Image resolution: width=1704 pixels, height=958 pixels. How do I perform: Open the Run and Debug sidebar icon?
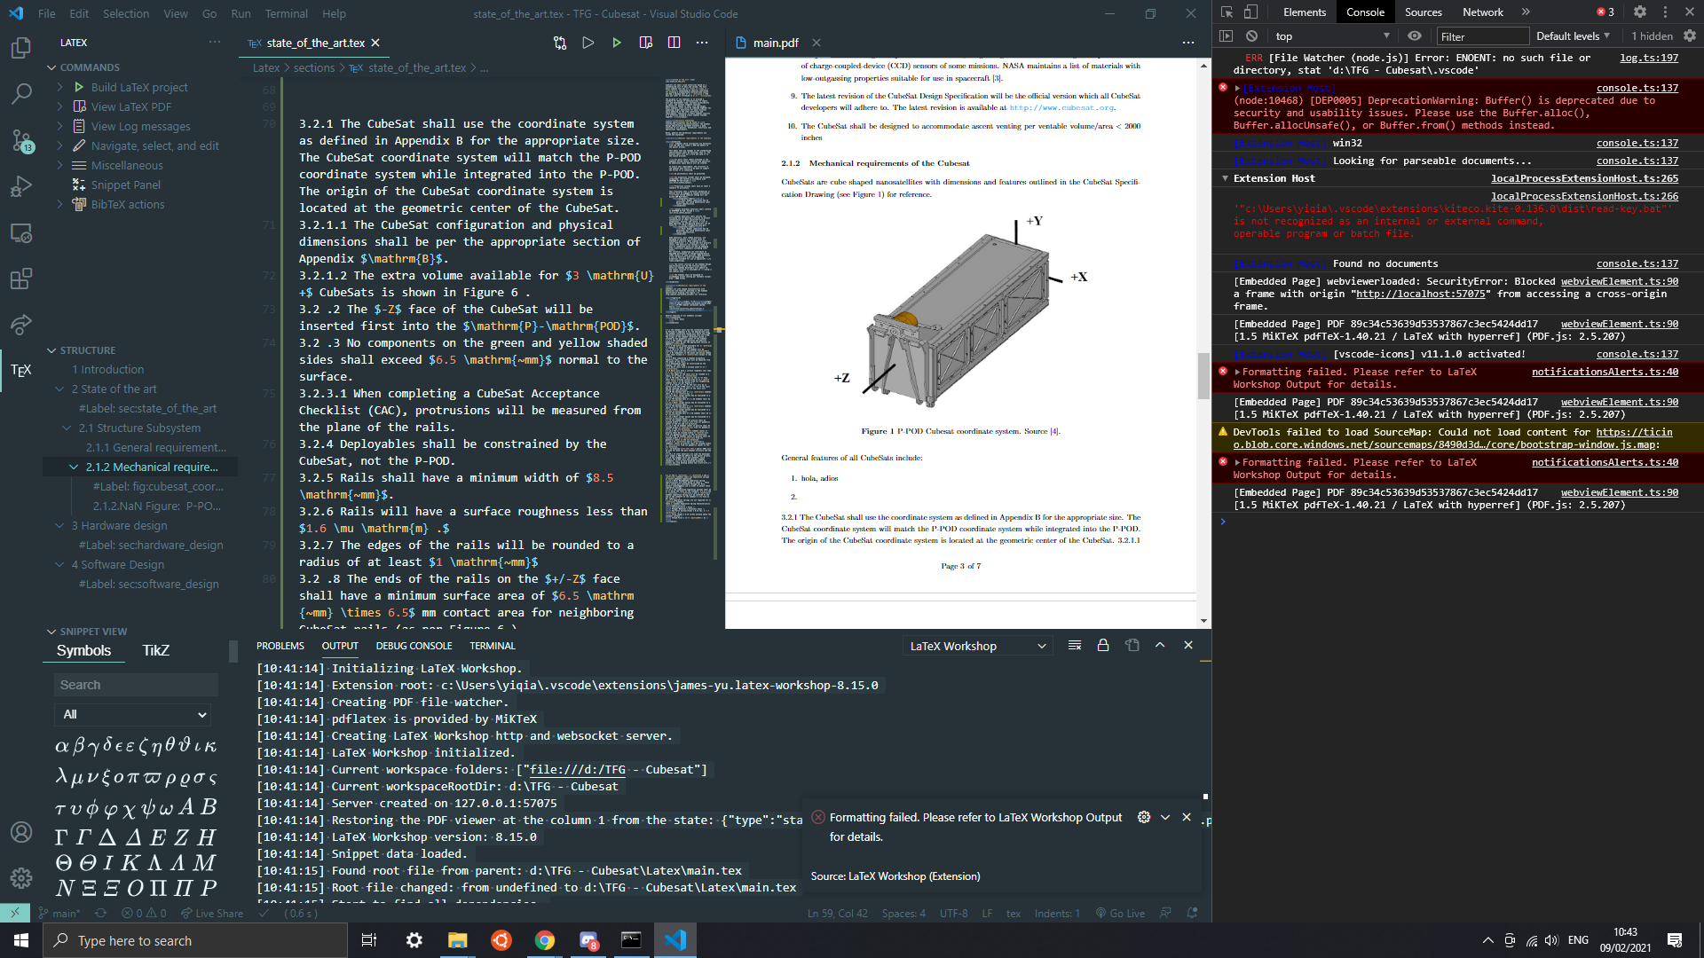click(20, 186)
